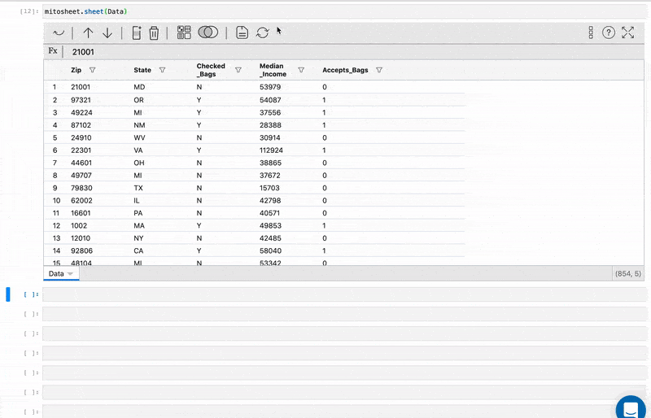The image size is (651, 418).
Task: Open the chat bubble button at bottom right
Action: coord(631,408)
